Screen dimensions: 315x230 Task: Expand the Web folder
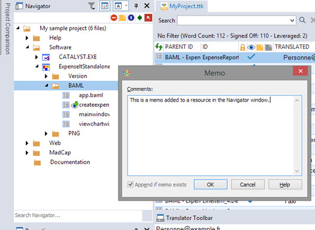coord(27,143)
